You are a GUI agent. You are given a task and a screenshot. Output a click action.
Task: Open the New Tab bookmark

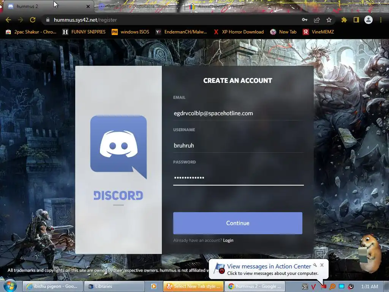tap(283, 32)
